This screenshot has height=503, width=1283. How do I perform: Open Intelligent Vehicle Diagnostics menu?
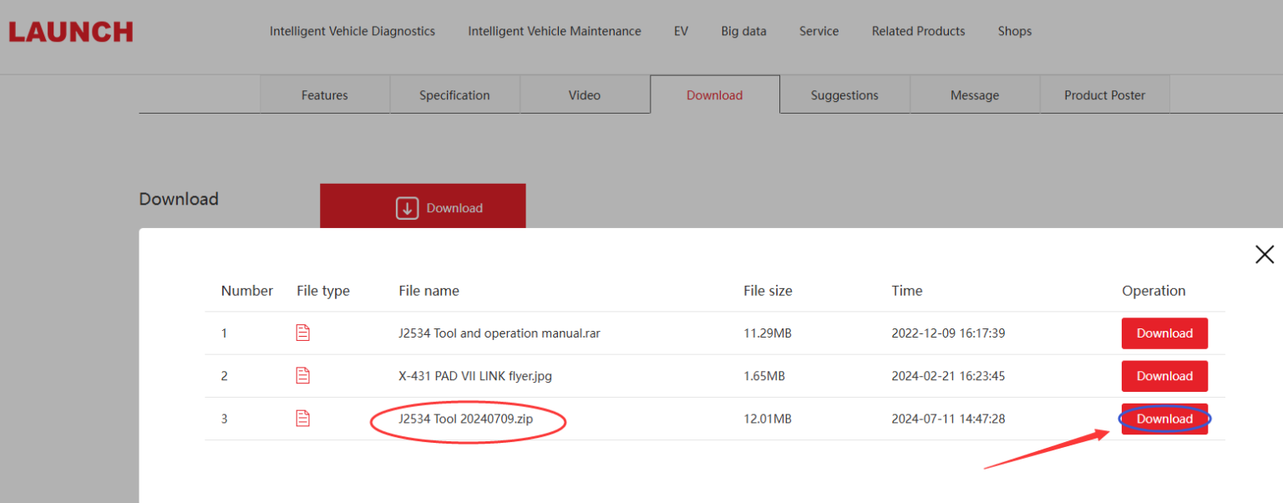(352, 31)
